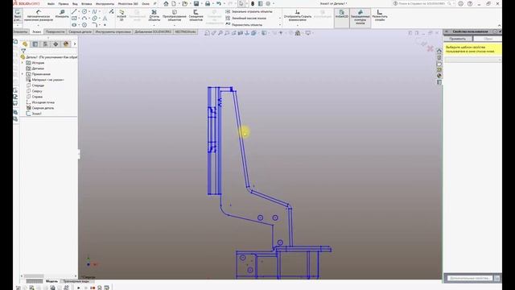Select the Corner Rectangle tool
Viewport: 515px width, 290px height.
pos(74,18)
